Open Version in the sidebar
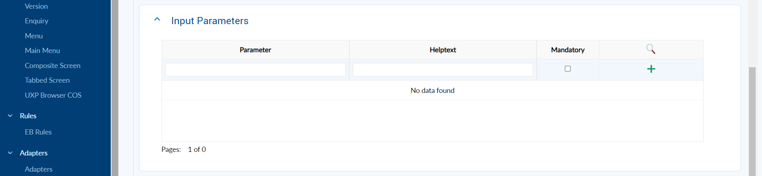Viewport: 762px width, 176px height. (36, 6)
